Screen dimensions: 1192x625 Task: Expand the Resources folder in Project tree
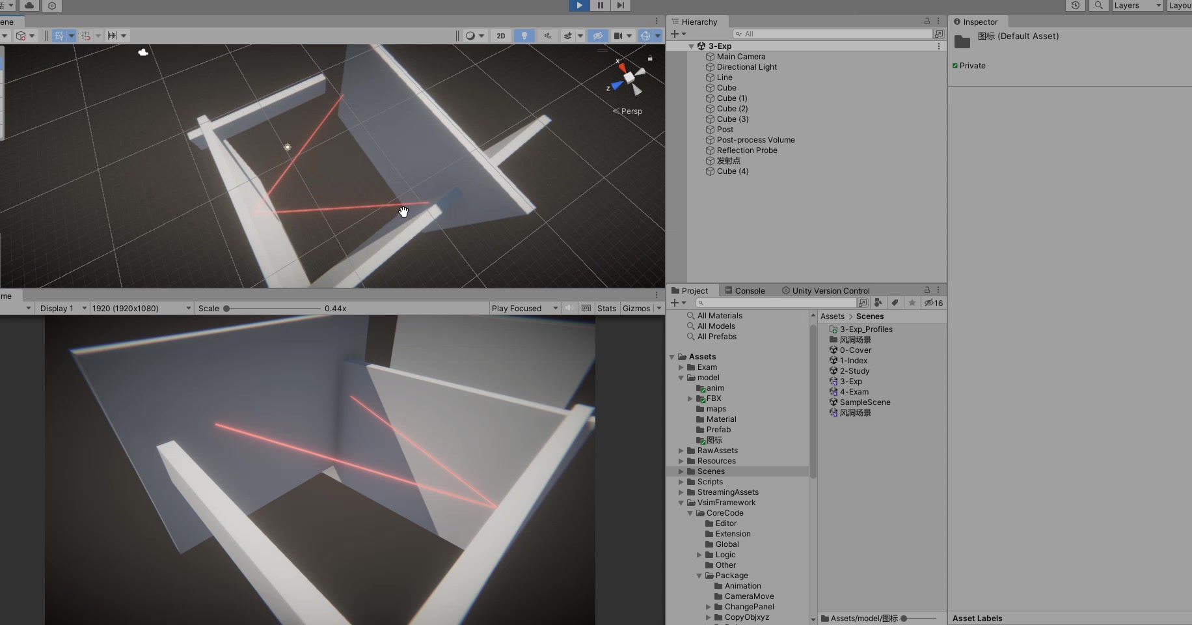[x=681, y=461]
